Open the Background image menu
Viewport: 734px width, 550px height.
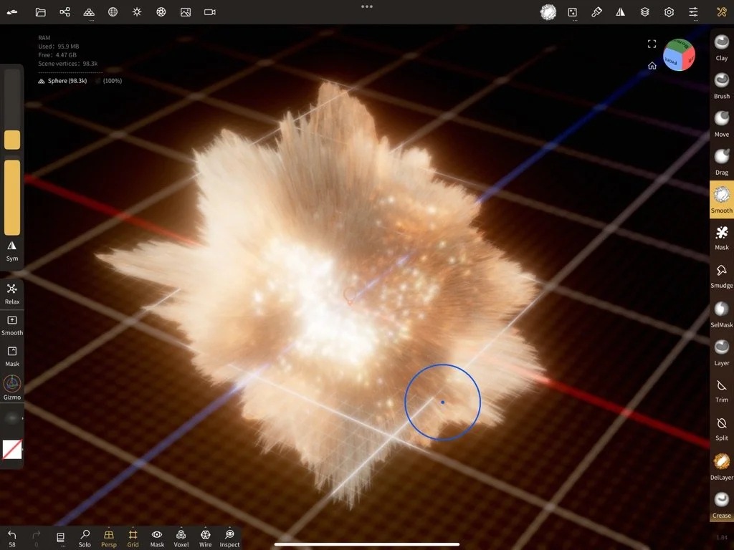[186, 12]
